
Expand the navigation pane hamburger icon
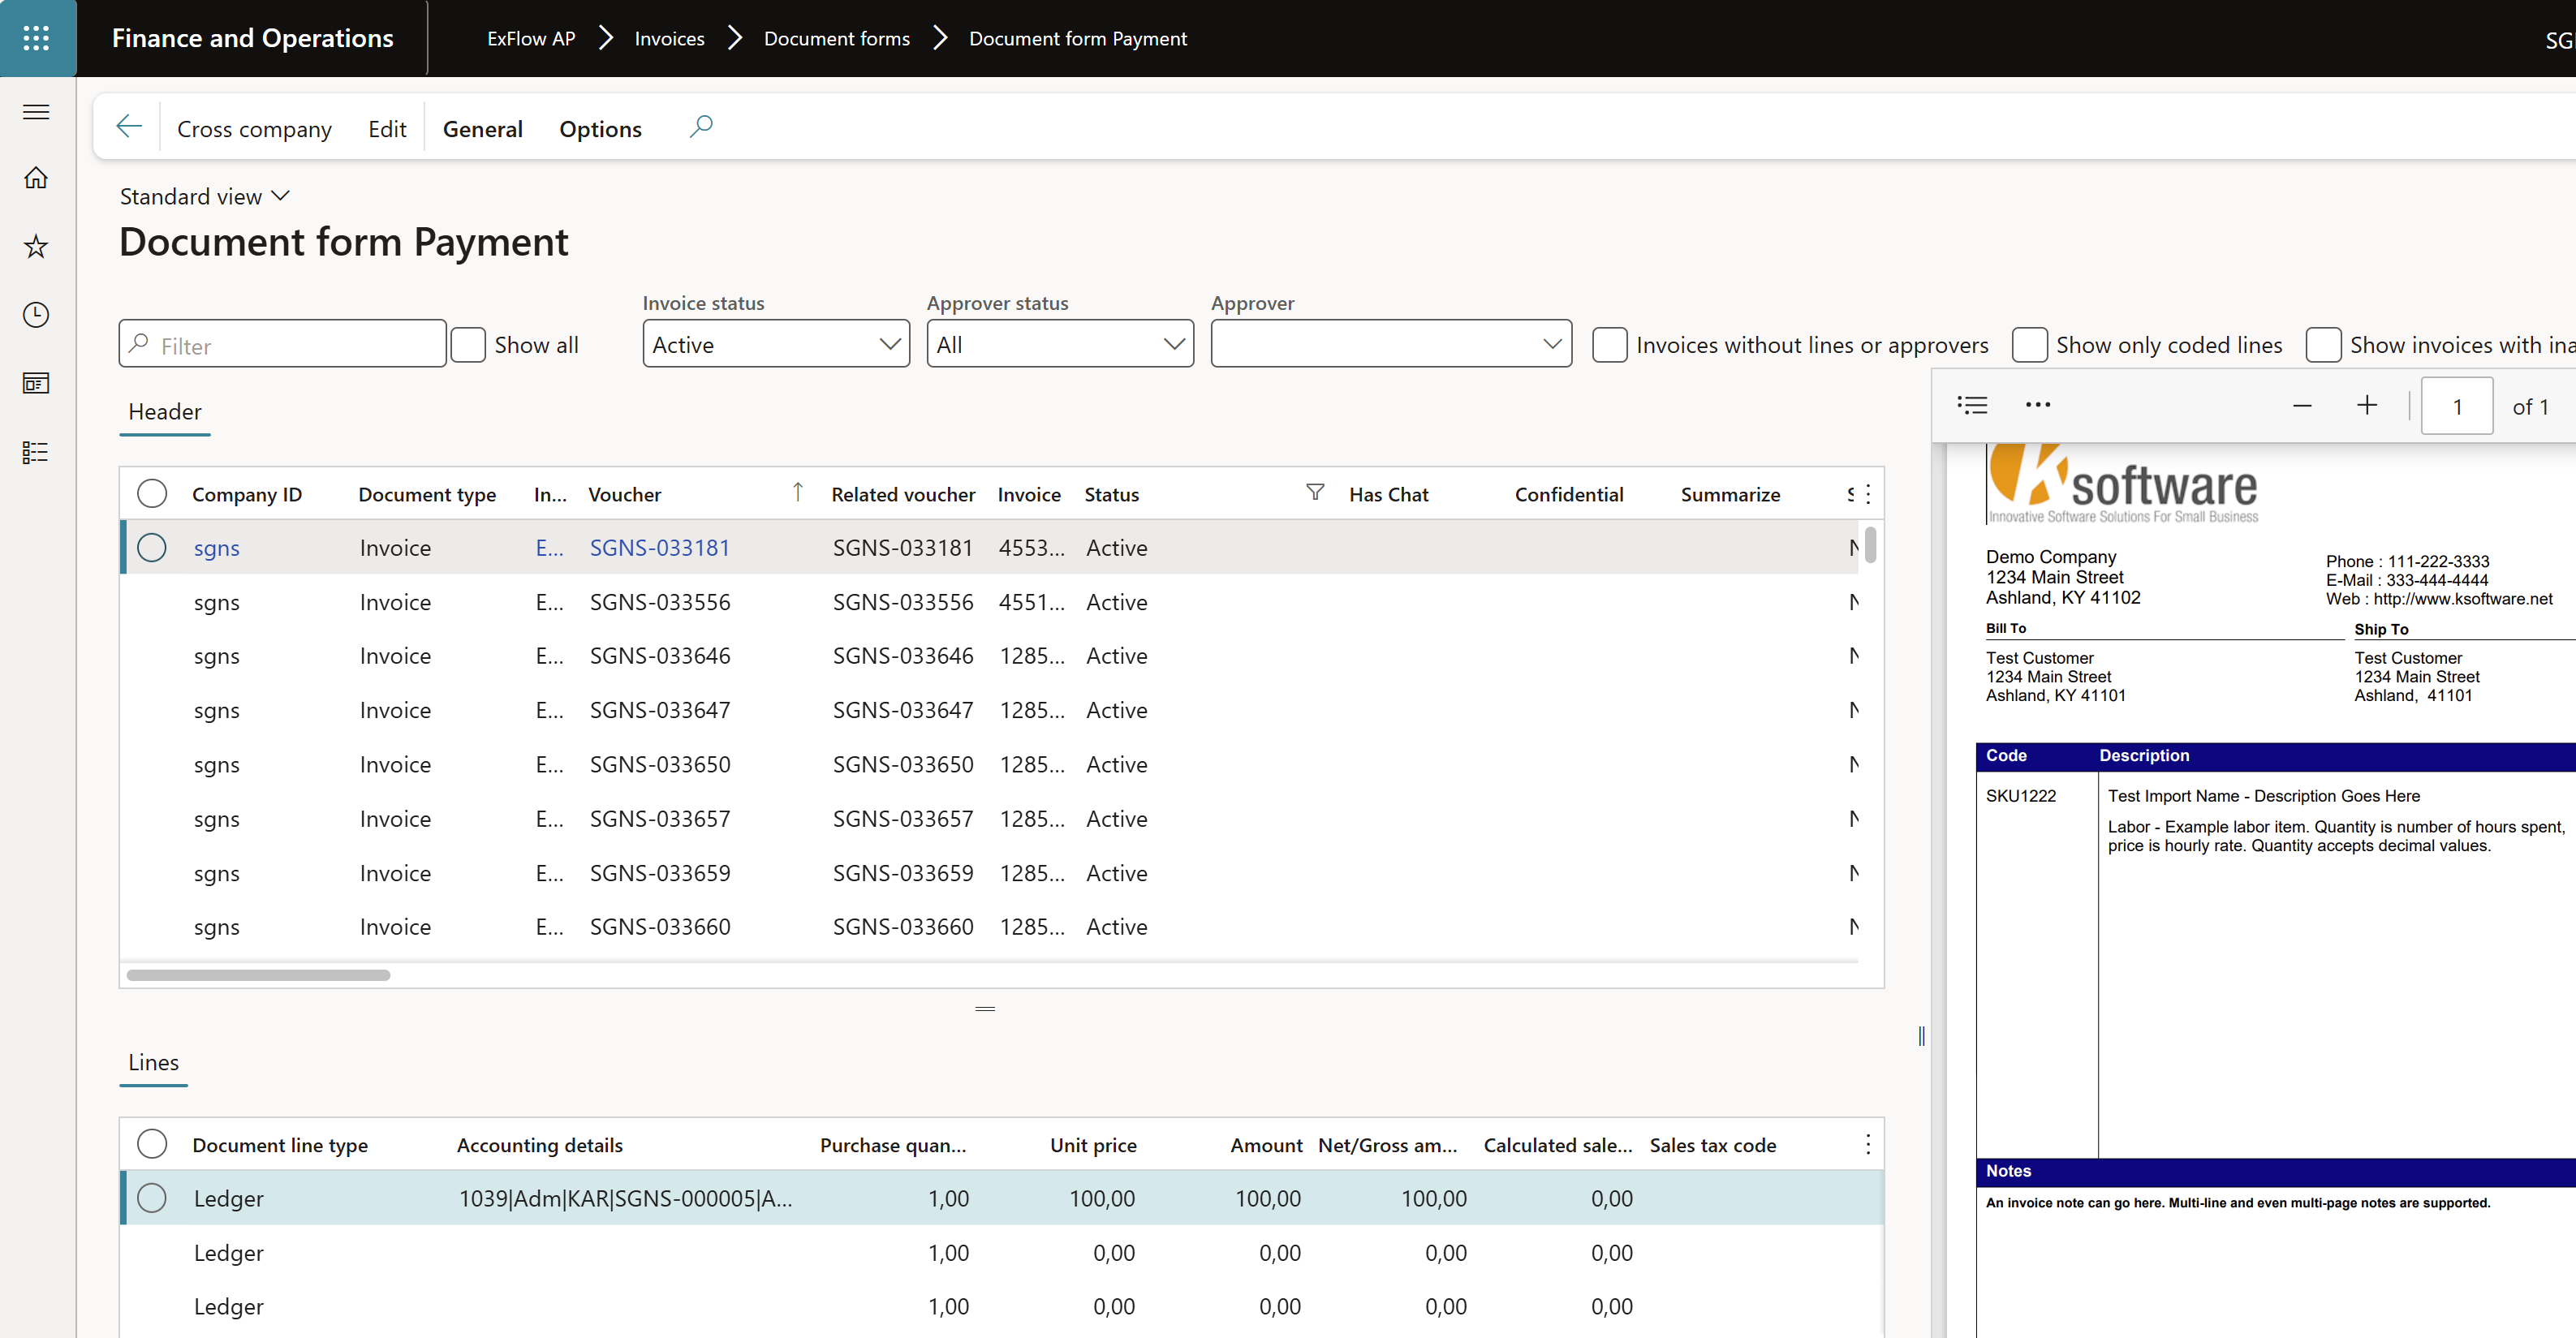tap(36, 112)
